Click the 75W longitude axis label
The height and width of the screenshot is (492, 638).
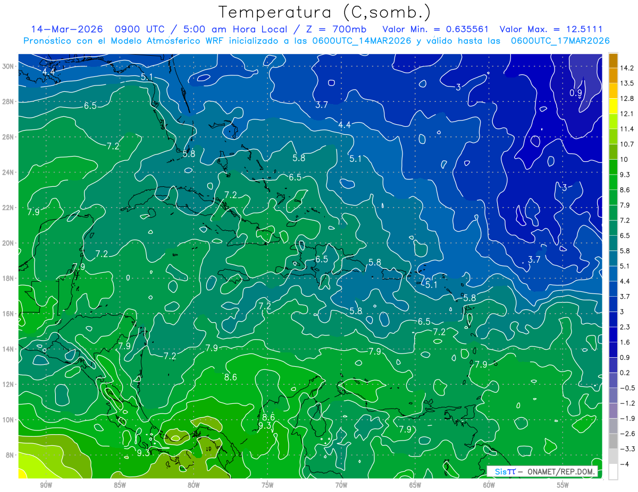(x=267, y=485)
